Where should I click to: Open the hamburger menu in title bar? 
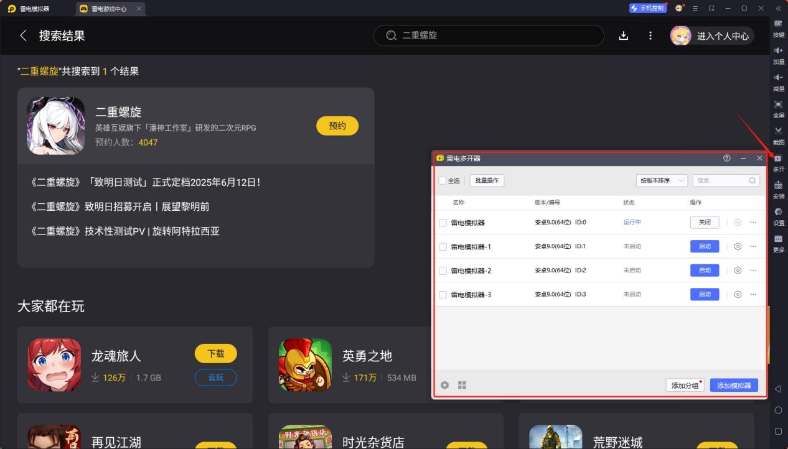pos(695,8)
